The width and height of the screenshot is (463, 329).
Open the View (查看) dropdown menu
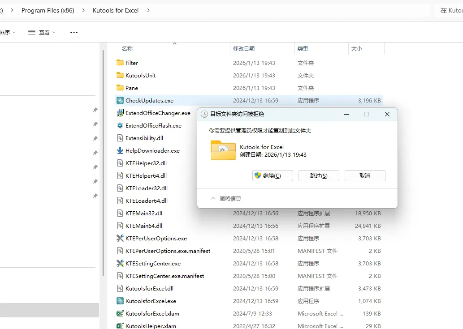(x=42, y=32)
